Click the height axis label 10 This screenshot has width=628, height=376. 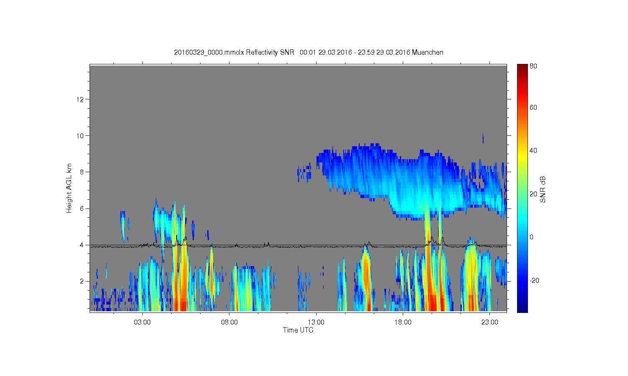click(x=81, y=135)
